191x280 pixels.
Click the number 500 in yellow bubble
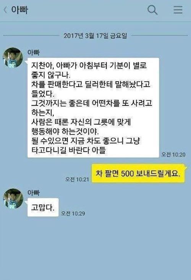coord(127,174)
